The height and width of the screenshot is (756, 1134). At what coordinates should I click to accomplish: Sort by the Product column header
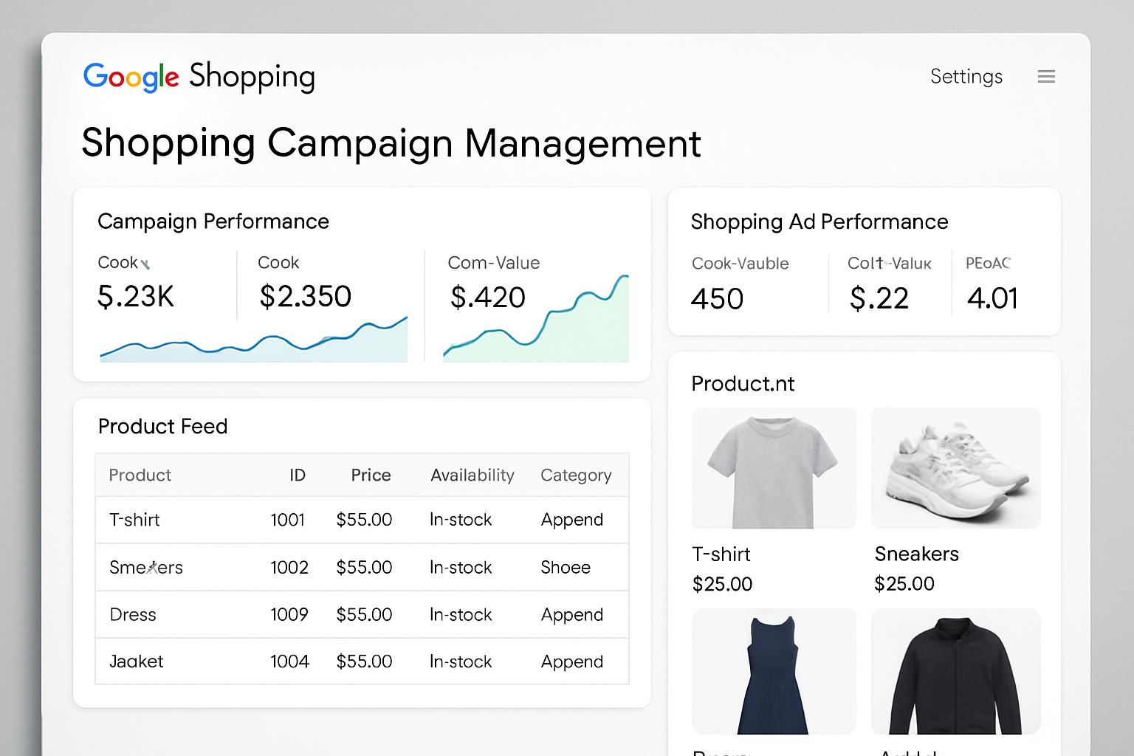[x=140, y=475]
